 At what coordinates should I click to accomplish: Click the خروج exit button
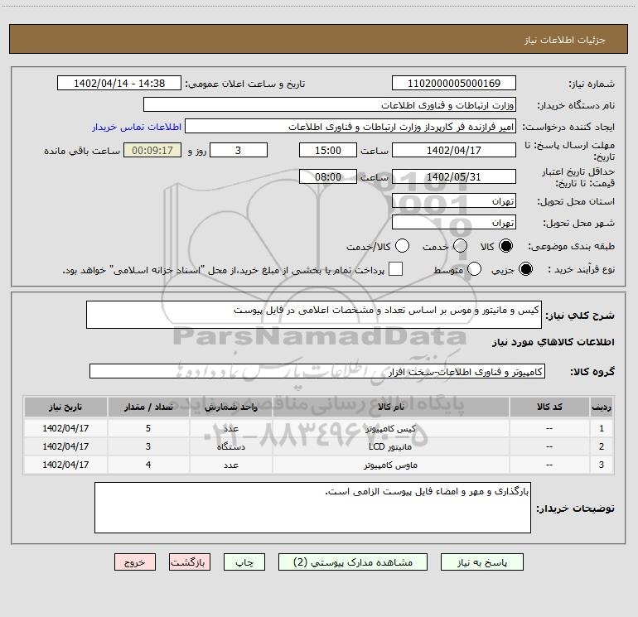click(135, 562)
